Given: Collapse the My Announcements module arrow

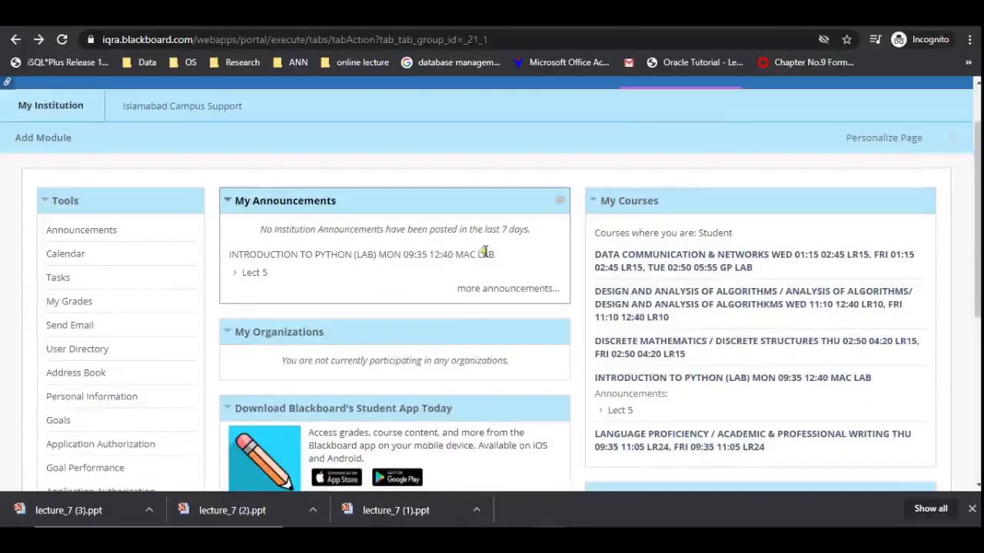Looking at the screenshot, I should (228, 200).
